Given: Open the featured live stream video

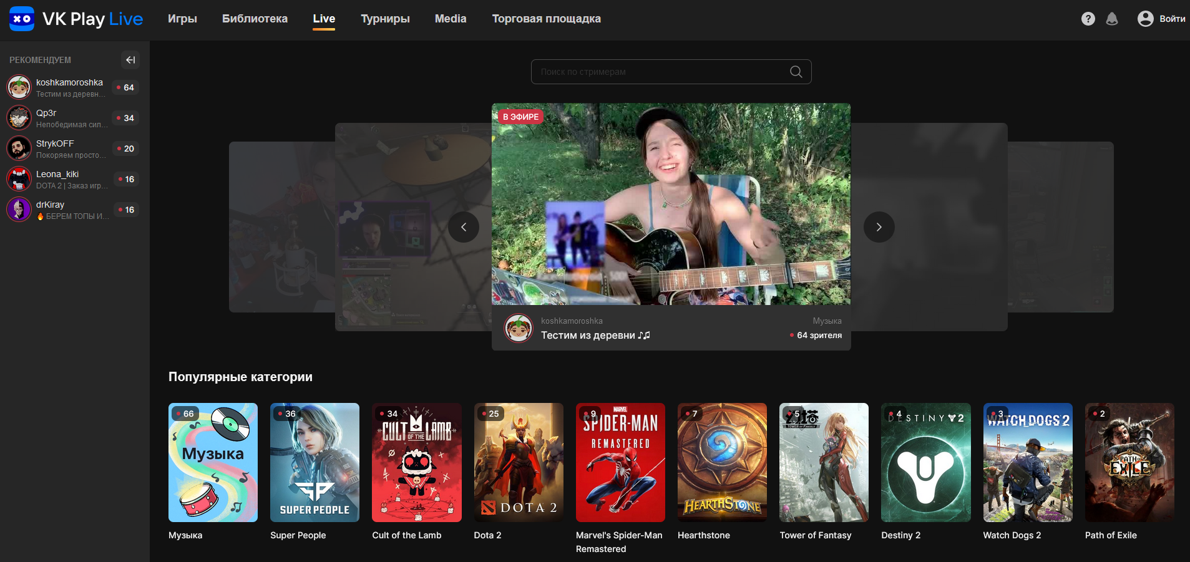Looking at the screenshot, I should click(x=671, y=204).
